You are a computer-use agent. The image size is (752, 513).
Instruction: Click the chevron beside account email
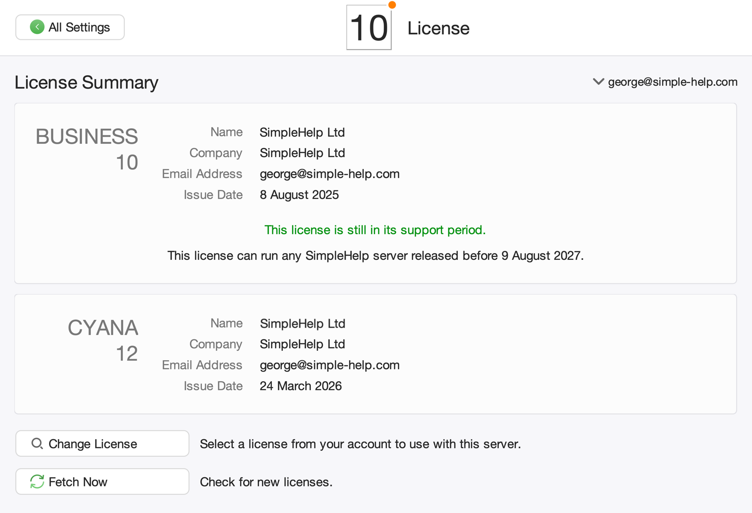tap(598, 82)
